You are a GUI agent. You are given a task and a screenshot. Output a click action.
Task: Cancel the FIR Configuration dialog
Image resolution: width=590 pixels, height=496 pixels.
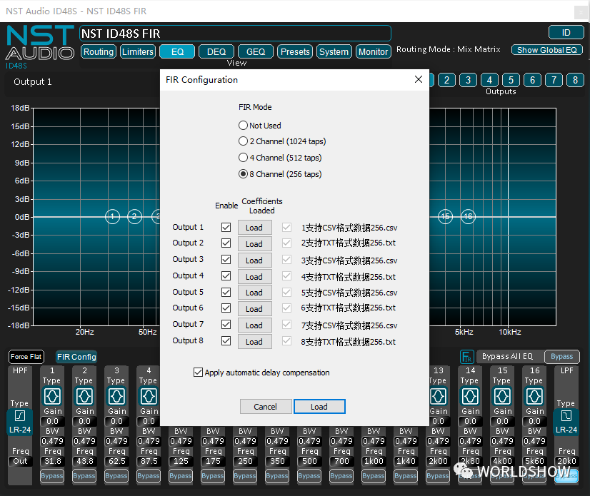tap(265, 407)
